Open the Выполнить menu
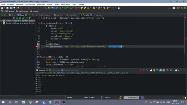187x105 pixels. pyautogui.click(x=65, y=4)
